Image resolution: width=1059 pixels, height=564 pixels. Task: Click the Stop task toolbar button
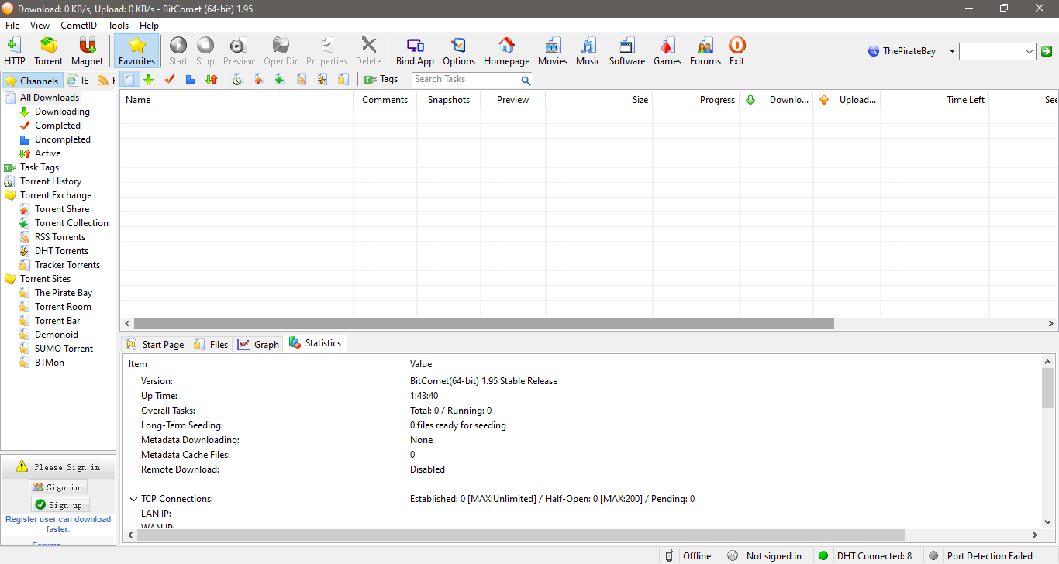click(x=205, y=51)
